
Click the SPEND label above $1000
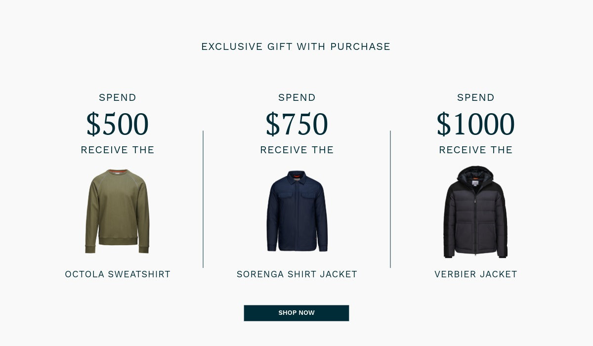475,98
